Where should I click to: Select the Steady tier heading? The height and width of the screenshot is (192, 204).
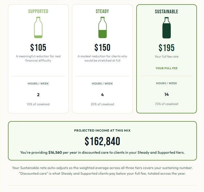coord(102,11)
